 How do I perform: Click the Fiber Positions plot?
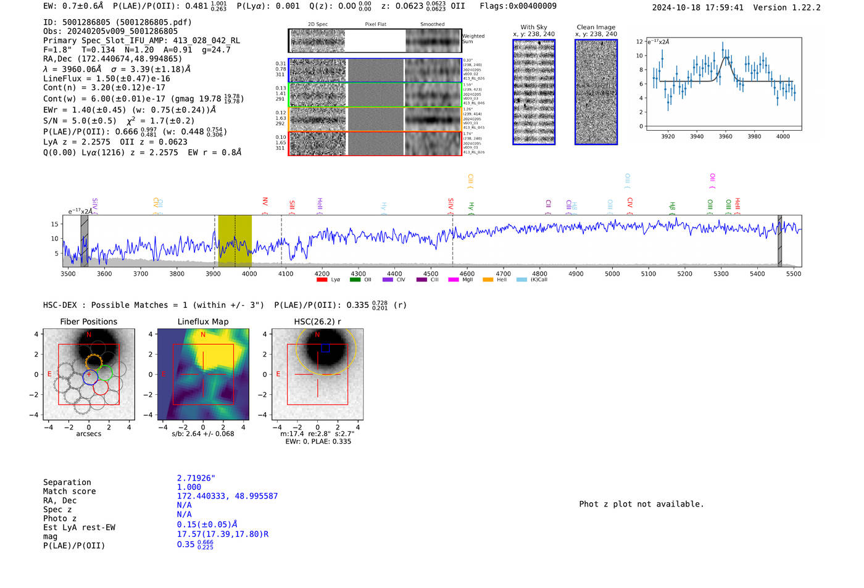click(x=88, y=375)
